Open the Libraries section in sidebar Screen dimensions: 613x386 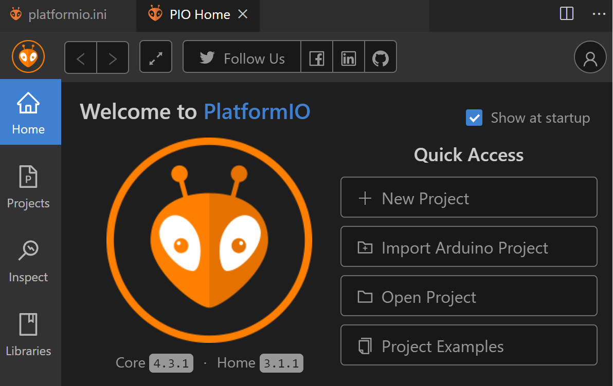click(x=28, y=335)
